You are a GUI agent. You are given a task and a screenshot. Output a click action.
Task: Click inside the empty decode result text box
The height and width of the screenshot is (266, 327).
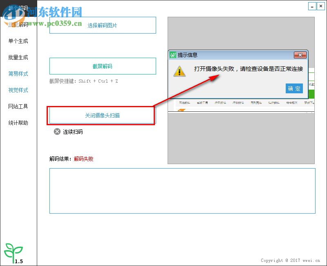[183, 191]
